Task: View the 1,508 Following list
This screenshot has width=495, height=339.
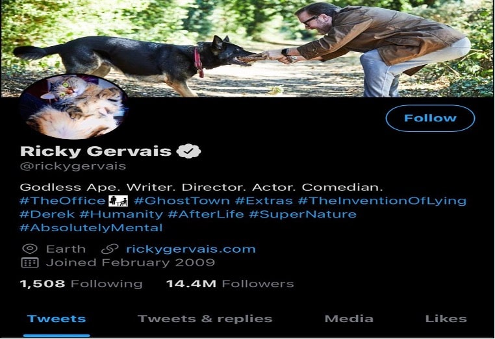Action: [81, 284]
